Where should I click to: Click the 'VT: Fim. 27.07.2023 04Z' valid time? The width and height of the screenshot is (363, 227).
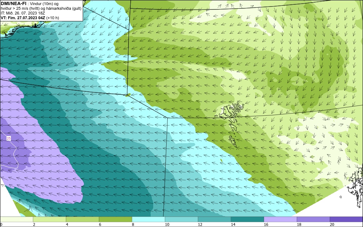[x=23, y=18]
